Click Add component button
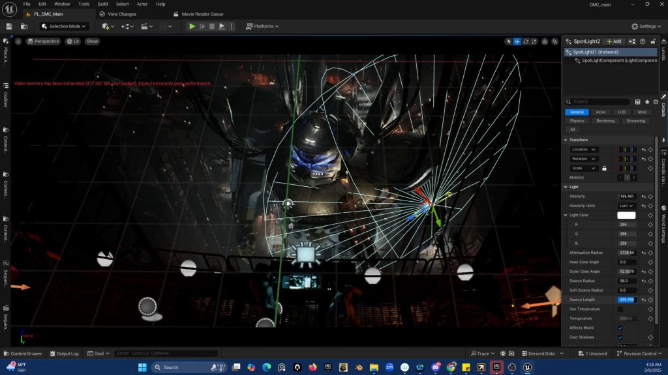Viewport: 668px width, 375px height. click(x=614, y=41)
